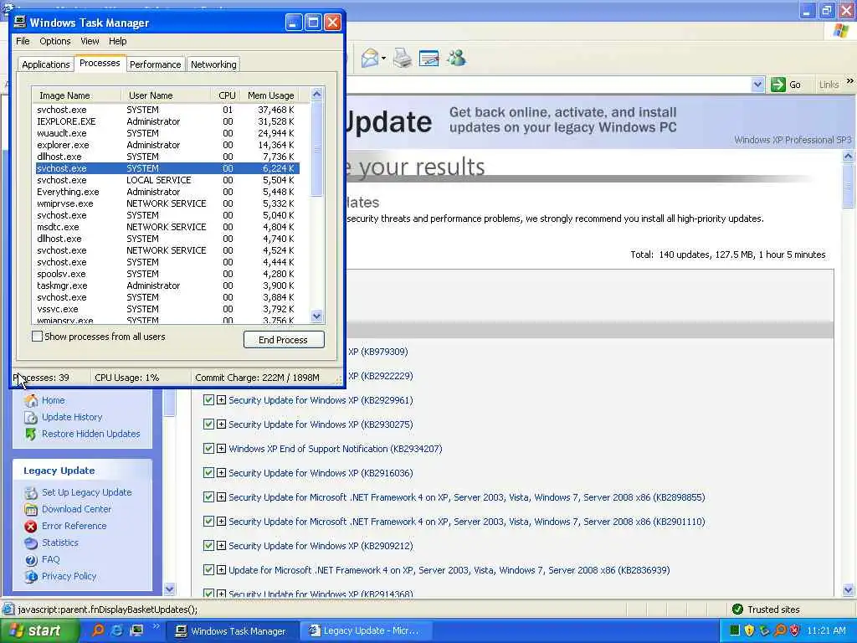
Task: Click the Restore Hidden Updates icon
Action: [x=31, y=435]
